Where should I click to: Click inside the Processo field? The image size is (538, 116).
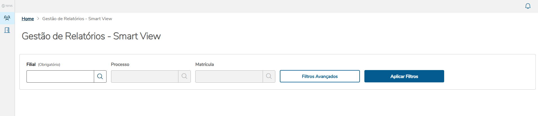145,76
